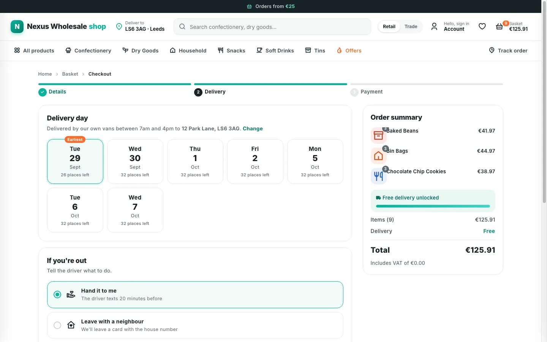Choose Tue 29 Sept delivery day
This screenshot has width=547, height=342.
pyautogui.click(x=75, y=161)
